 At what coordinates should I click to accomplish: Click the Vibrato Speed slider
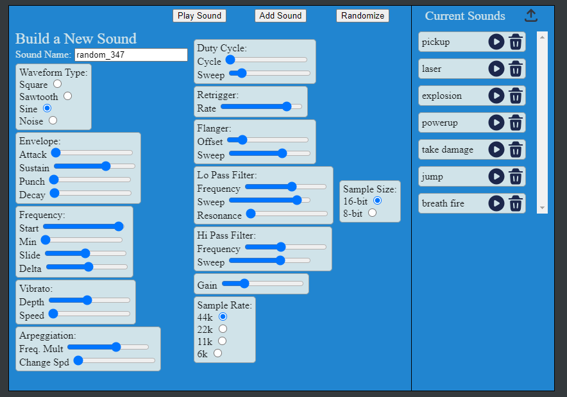(x=89, y=314)
